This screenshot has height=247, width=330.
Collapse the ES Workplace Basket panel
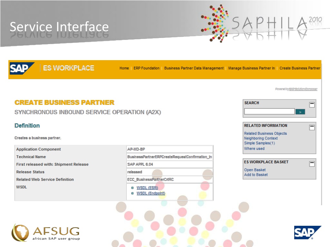pos(312,164)
